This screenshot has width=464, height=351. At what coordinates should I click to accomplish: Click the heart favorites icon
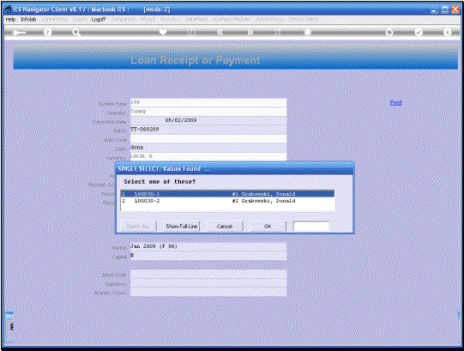(163, 32)
